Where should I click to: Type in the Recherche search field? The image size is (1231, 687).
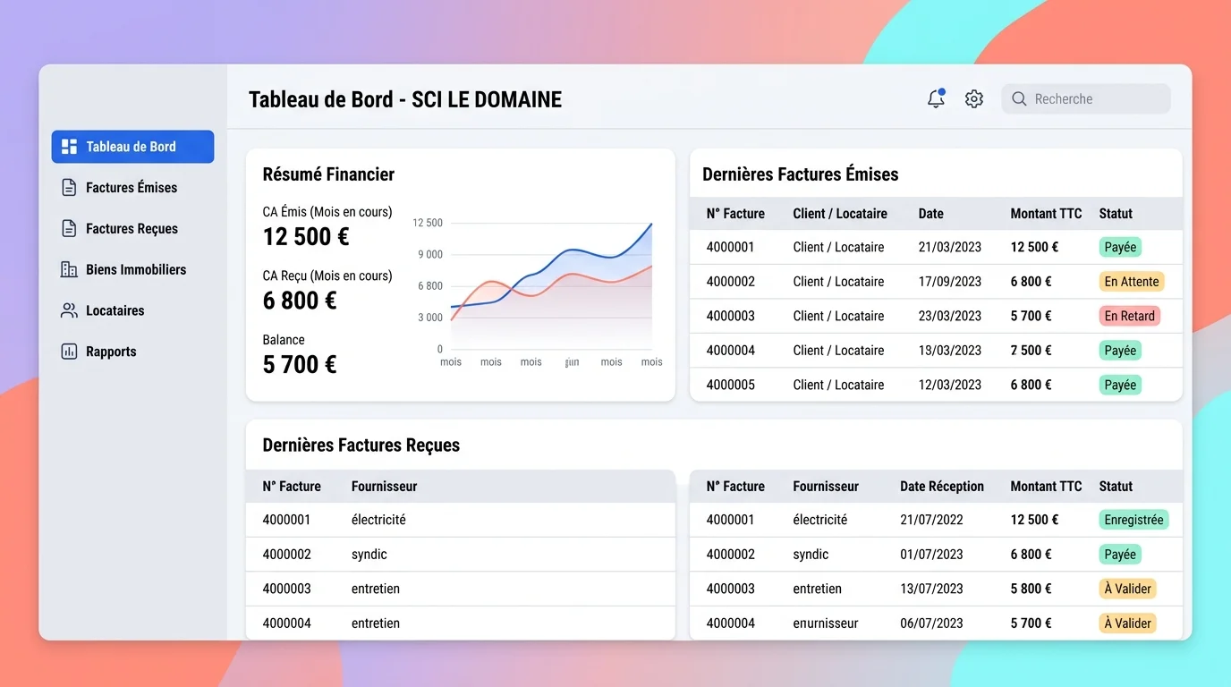(1096, 99)
